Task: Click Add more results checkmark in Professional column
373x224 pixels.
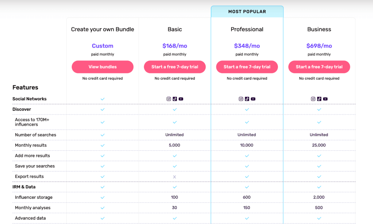Action: coord(247,156)
